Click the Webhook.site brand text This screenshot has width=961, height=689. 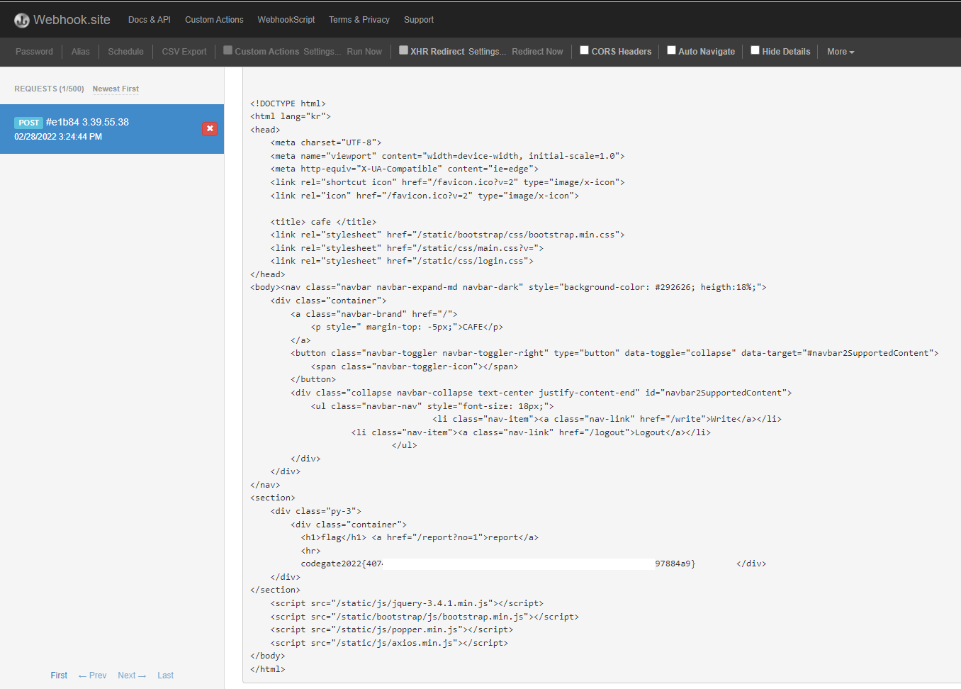(x=72, y=20)
